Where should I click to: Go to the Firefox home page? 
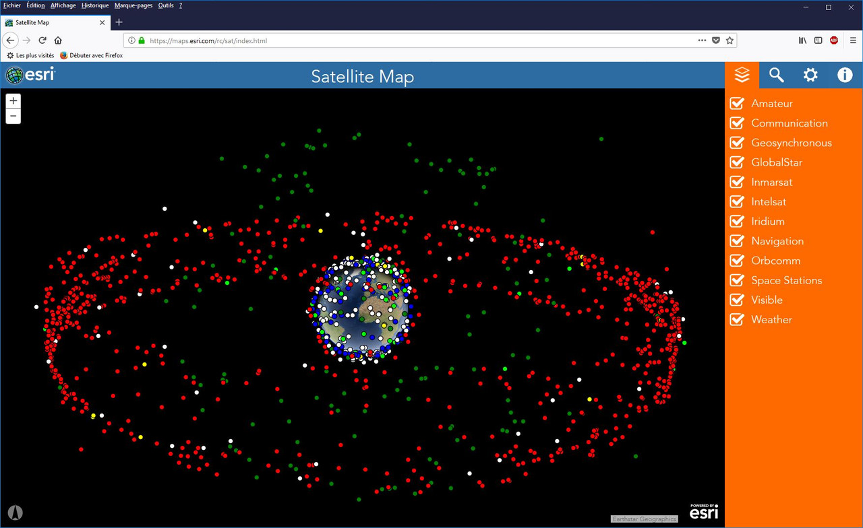coord(58,40)
